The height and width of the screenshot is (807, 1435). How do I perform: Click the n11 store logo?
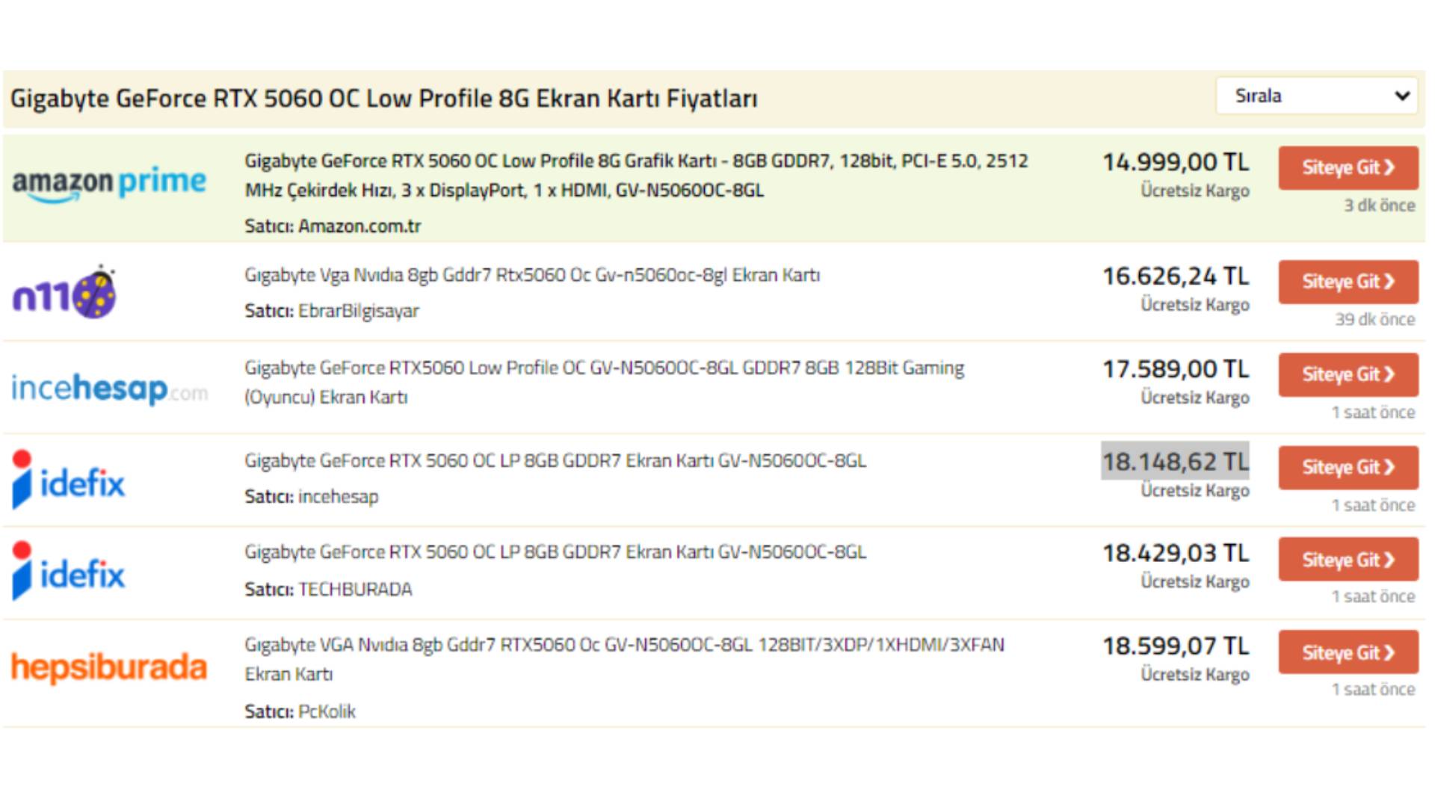65,292
